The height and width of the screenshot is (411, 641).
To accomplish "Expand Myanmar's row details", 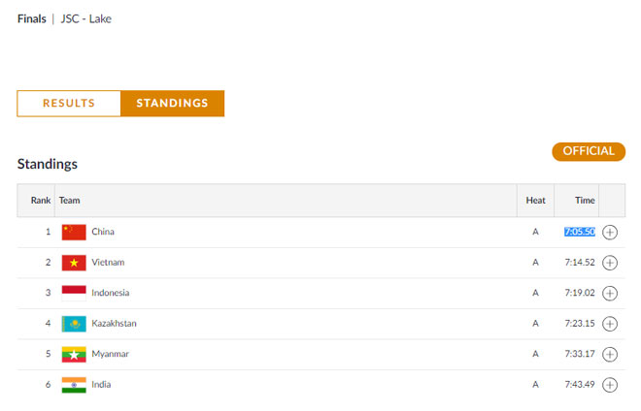I will pos(610,354).
